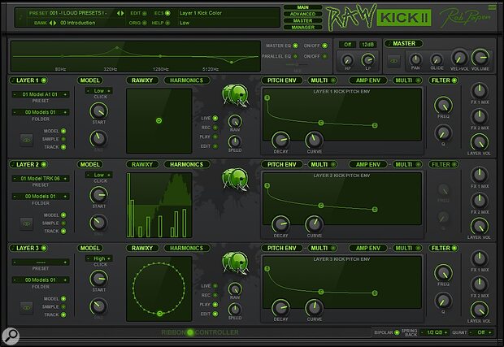Click the Layer 1 filter Freq knob
Viewport: 504px width, 347px height.
tap(443, 105)
